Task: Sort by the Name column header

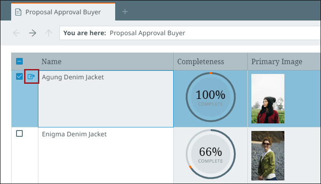Action: click(x=52, y=61)
